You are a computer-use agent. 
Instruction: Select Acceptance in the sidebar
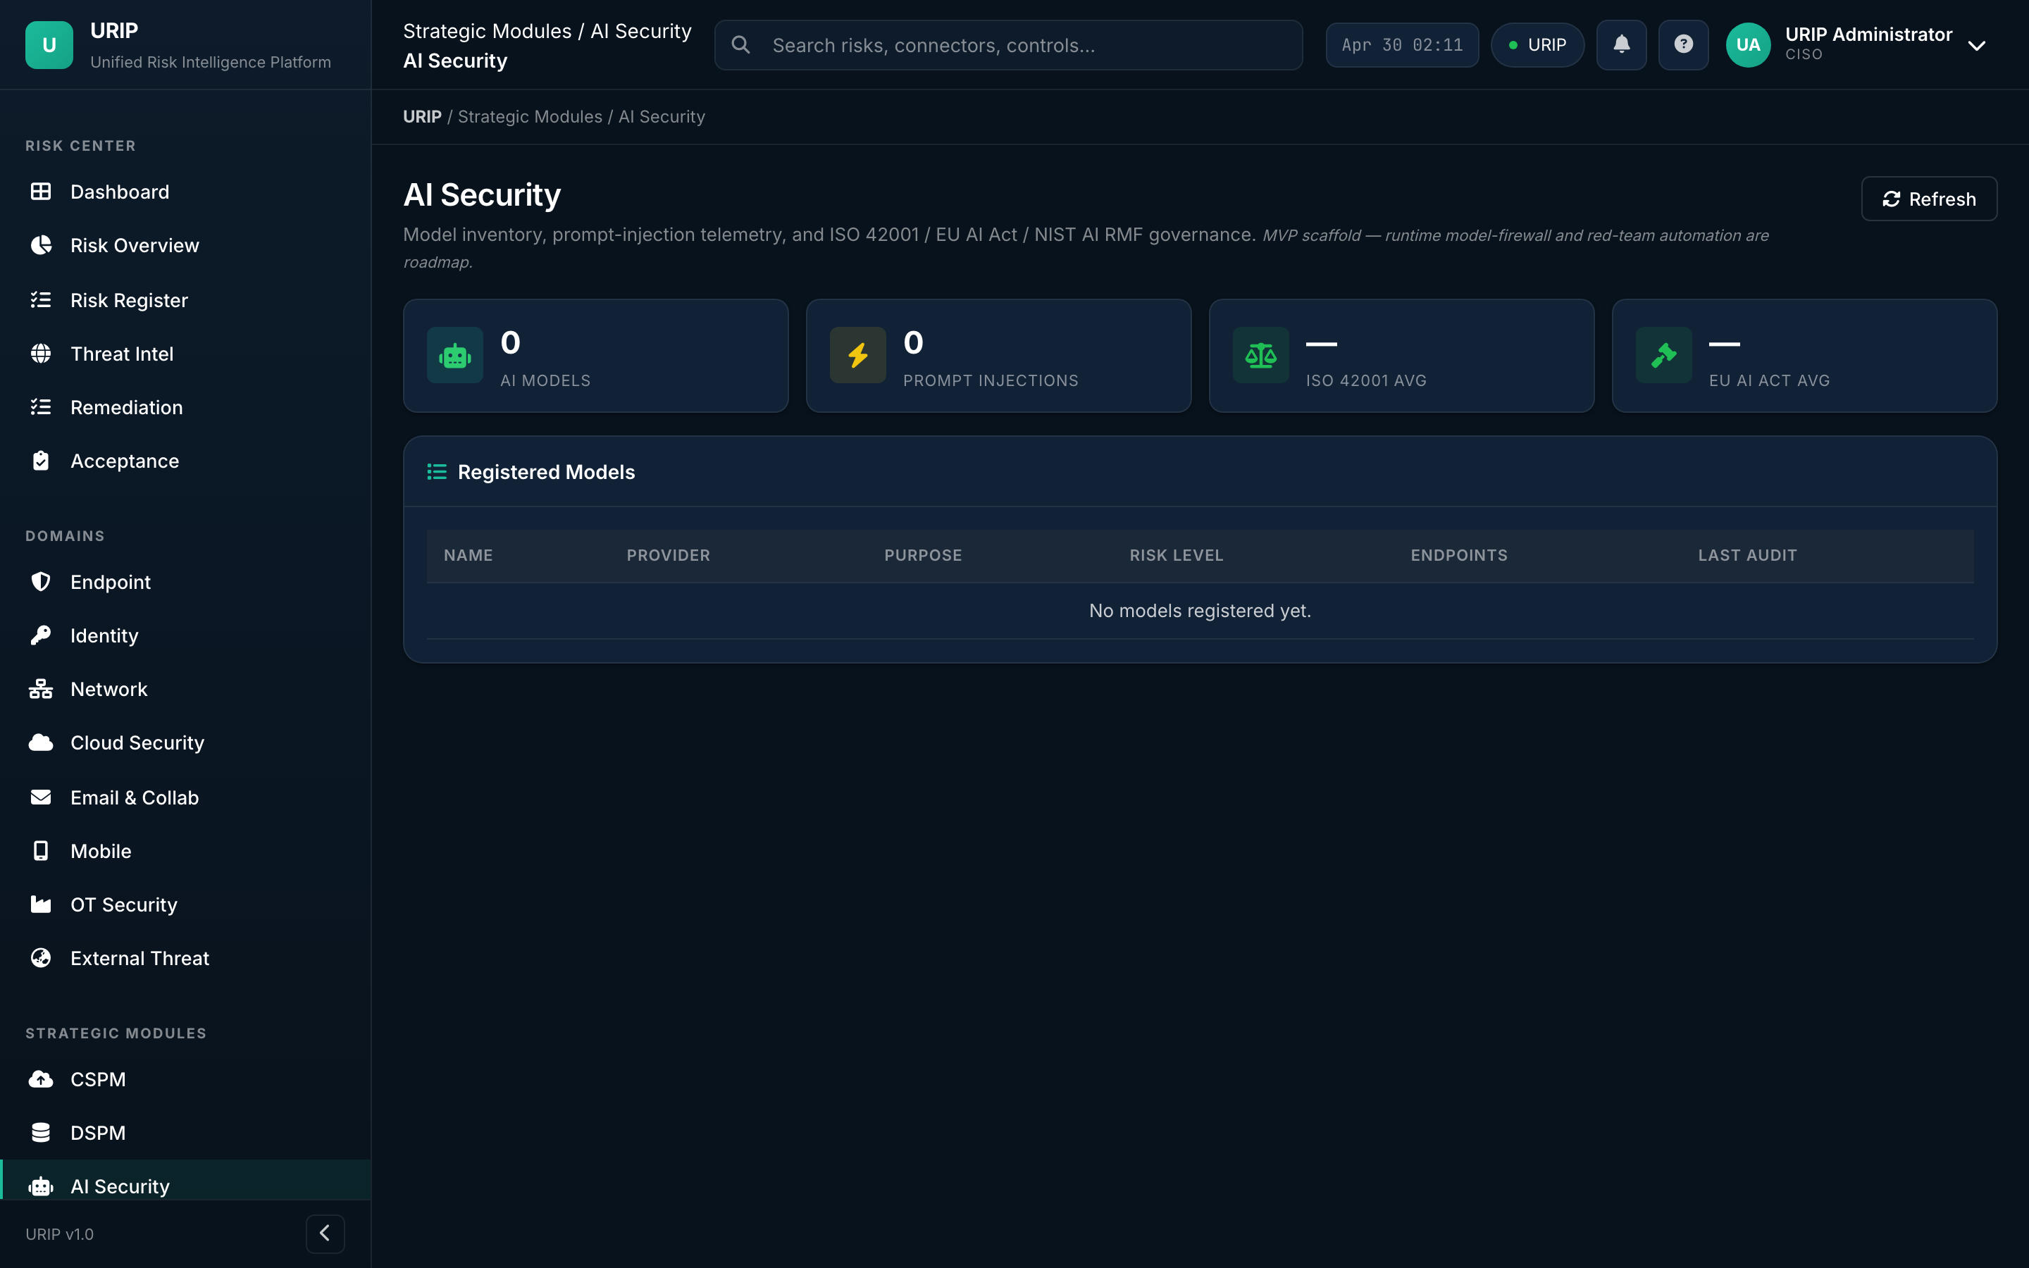tap(185, 461)
